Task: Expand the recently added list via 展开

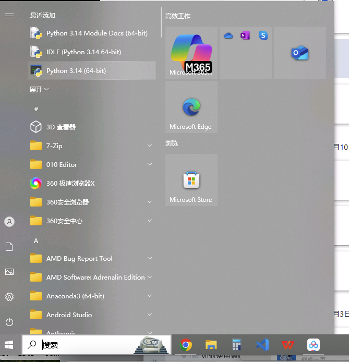Action: 39,89
